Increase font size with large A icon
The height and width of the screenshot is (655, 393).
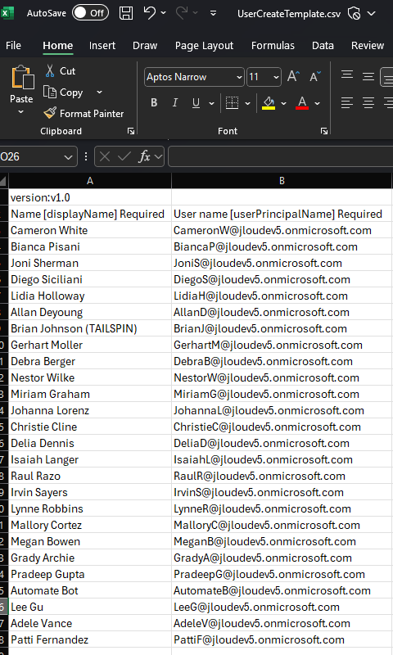(293, 76)
